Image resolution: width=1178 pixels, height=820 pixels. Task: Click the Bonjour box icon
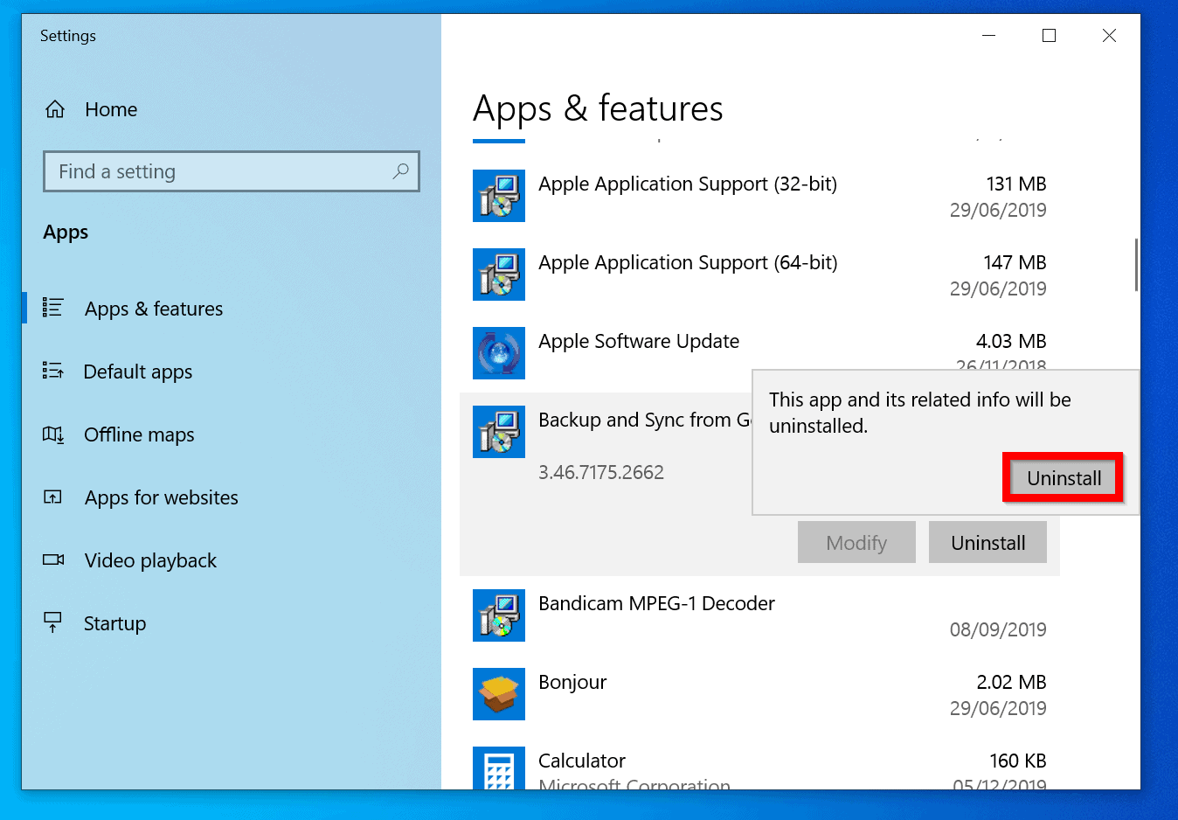click(x=499, y=694)
